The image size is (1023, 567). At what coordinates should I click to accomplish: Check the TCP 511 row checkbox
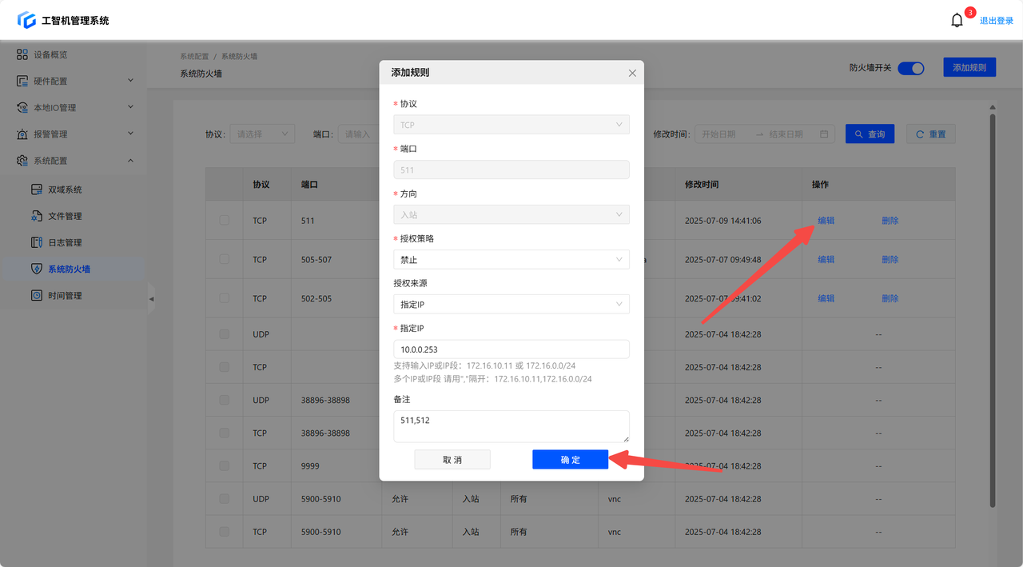tap(225, 221)
